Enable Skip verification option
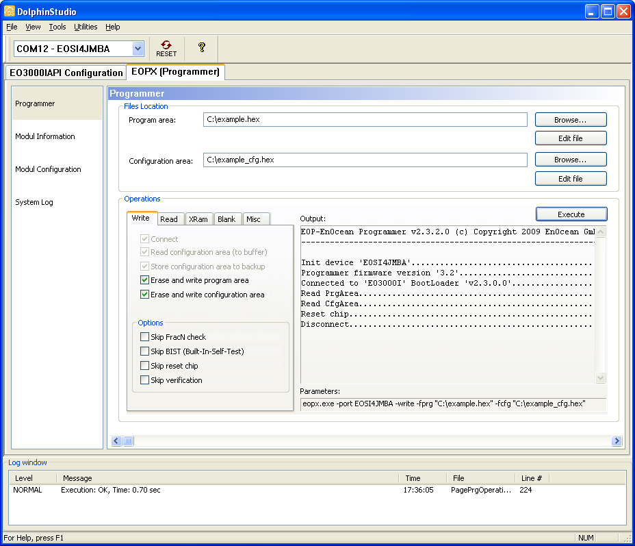635x546 pixels. coord(144,380)
